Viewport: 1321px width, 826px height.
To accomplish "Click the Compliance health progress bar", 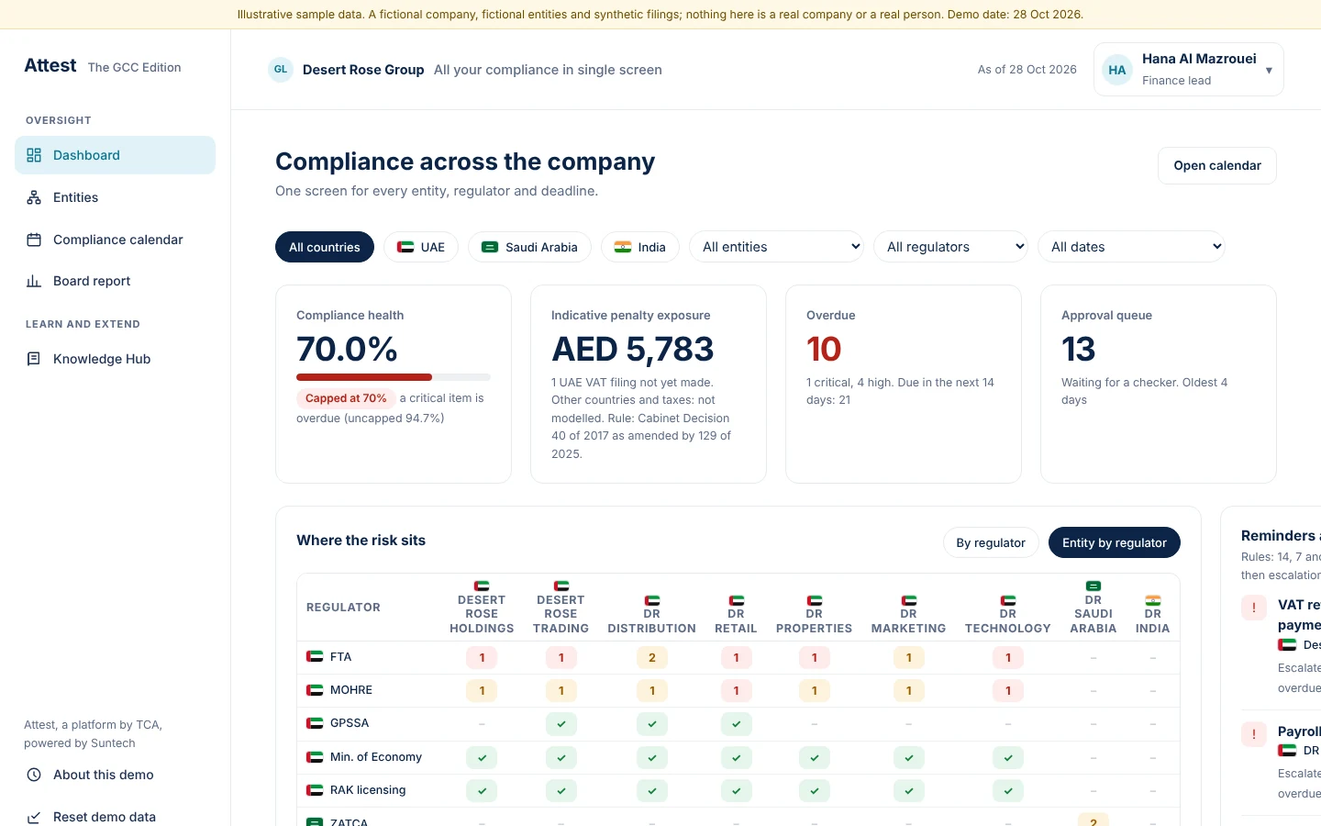I will point(394,377).
